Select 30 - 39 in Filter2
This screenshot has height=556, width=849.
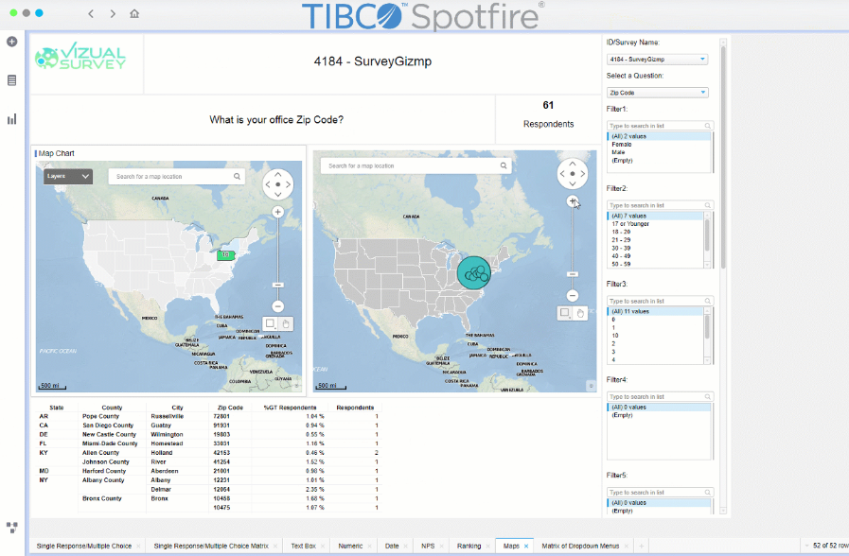pyautogui.click(x=621, y=249)
